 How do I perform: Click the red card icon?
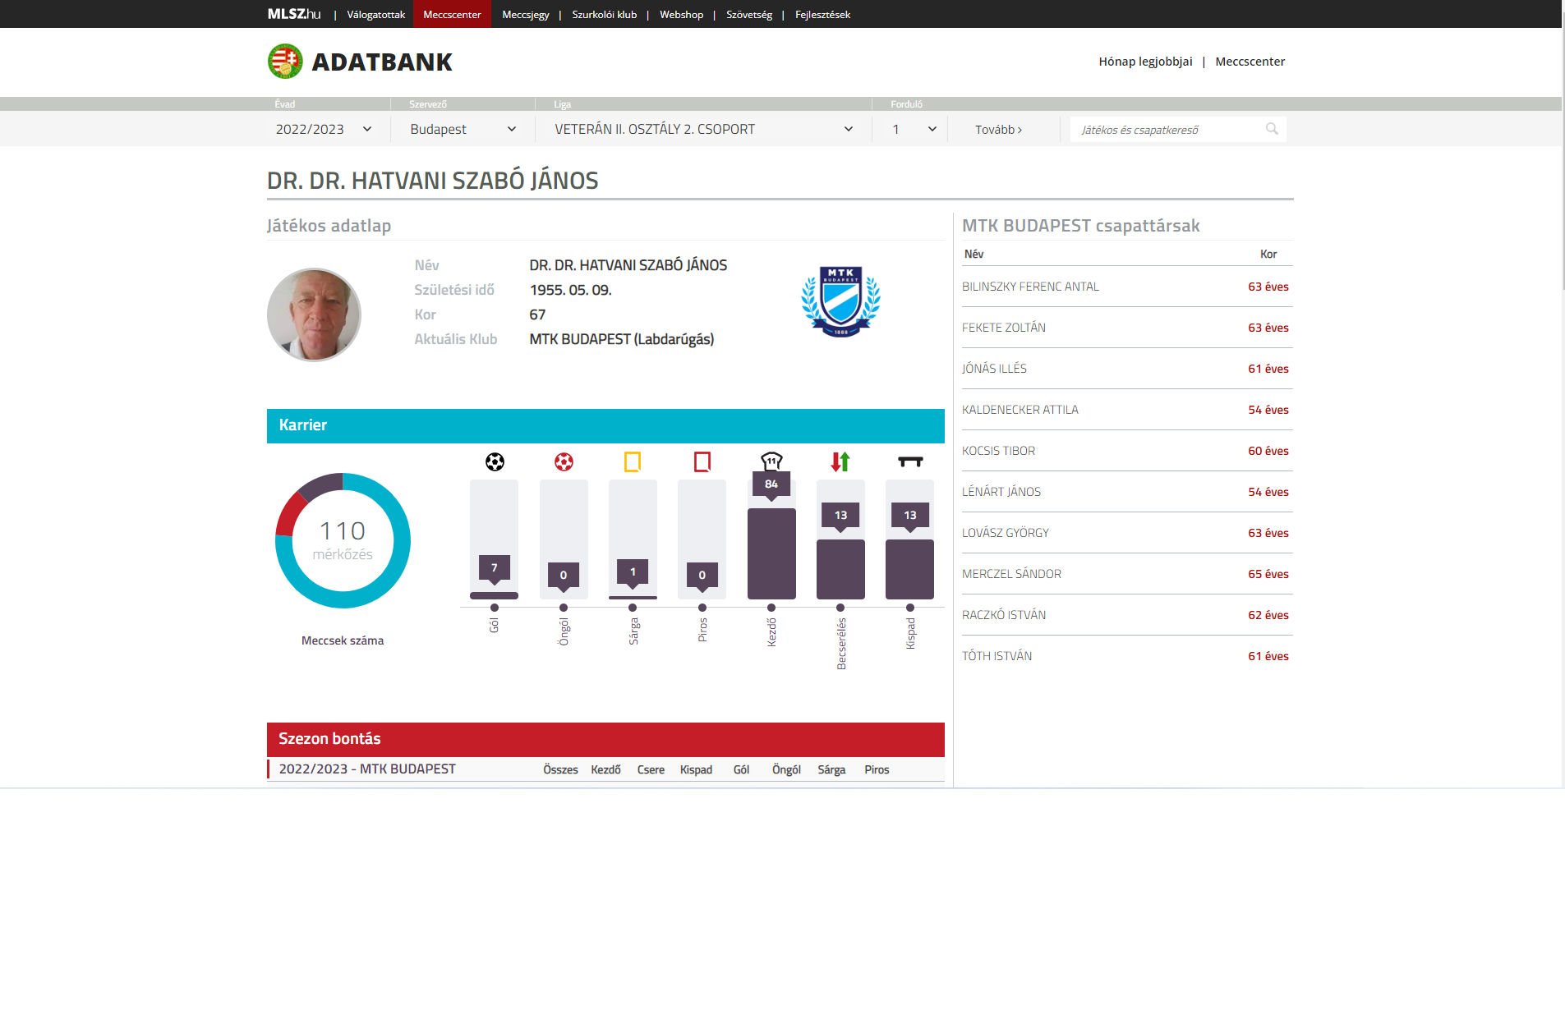pos(702,461)
